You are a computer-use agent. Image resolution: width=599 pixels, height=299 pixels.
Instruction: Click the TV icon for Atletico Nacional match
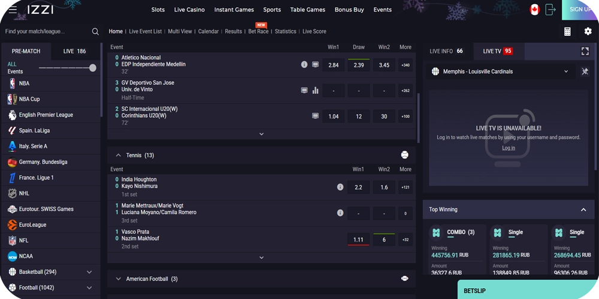315,65
